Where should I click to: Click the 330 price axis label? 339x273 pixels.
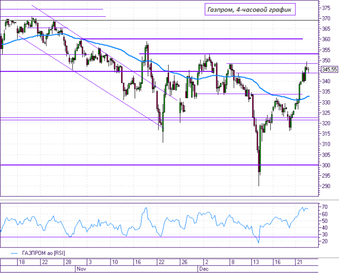(x=326, y=103)
